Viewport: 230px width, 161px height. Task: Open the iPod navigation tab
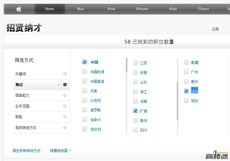click(x=111, y=9)
